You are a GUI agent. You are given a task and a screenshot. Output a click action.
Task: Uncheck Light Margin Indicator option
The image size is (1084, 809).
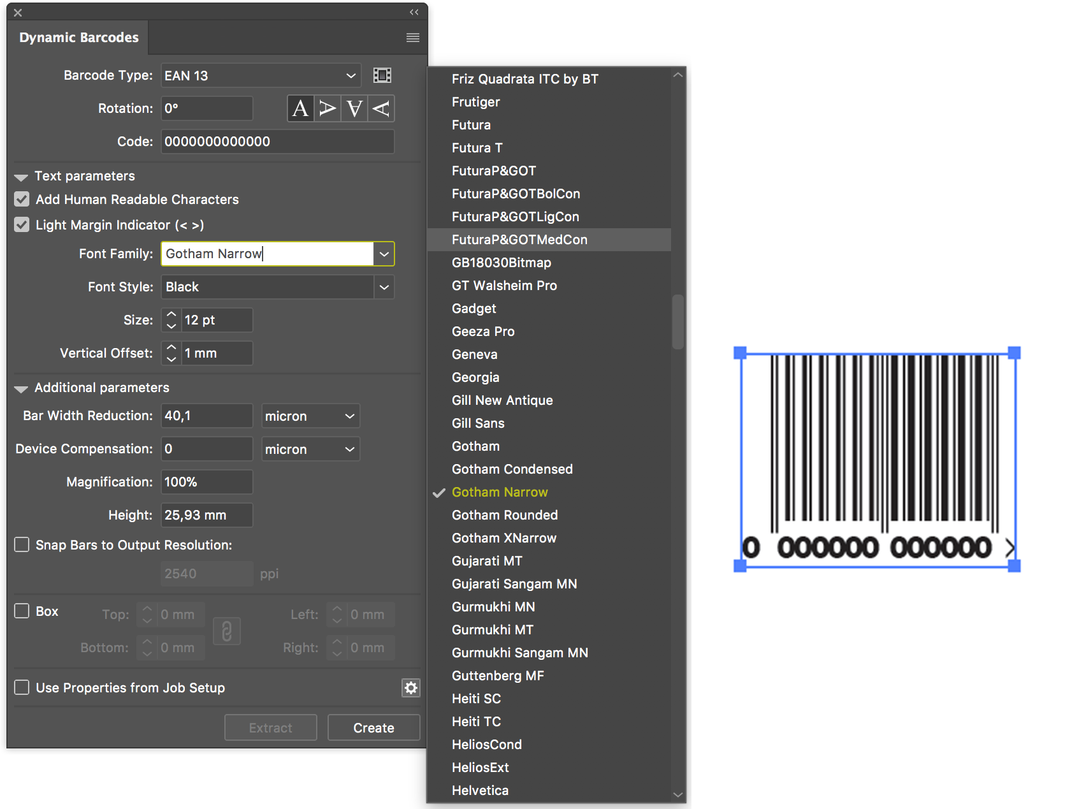(x=21, y=224)
